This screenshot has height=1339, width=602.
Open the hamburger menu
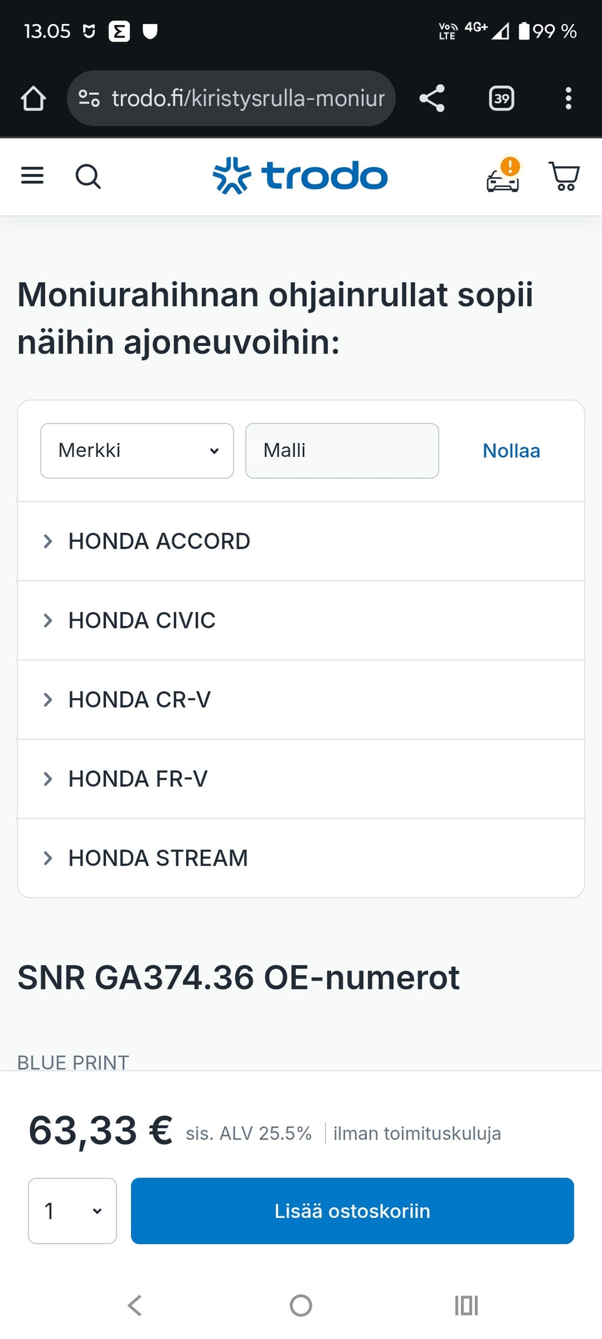point(33,176)
